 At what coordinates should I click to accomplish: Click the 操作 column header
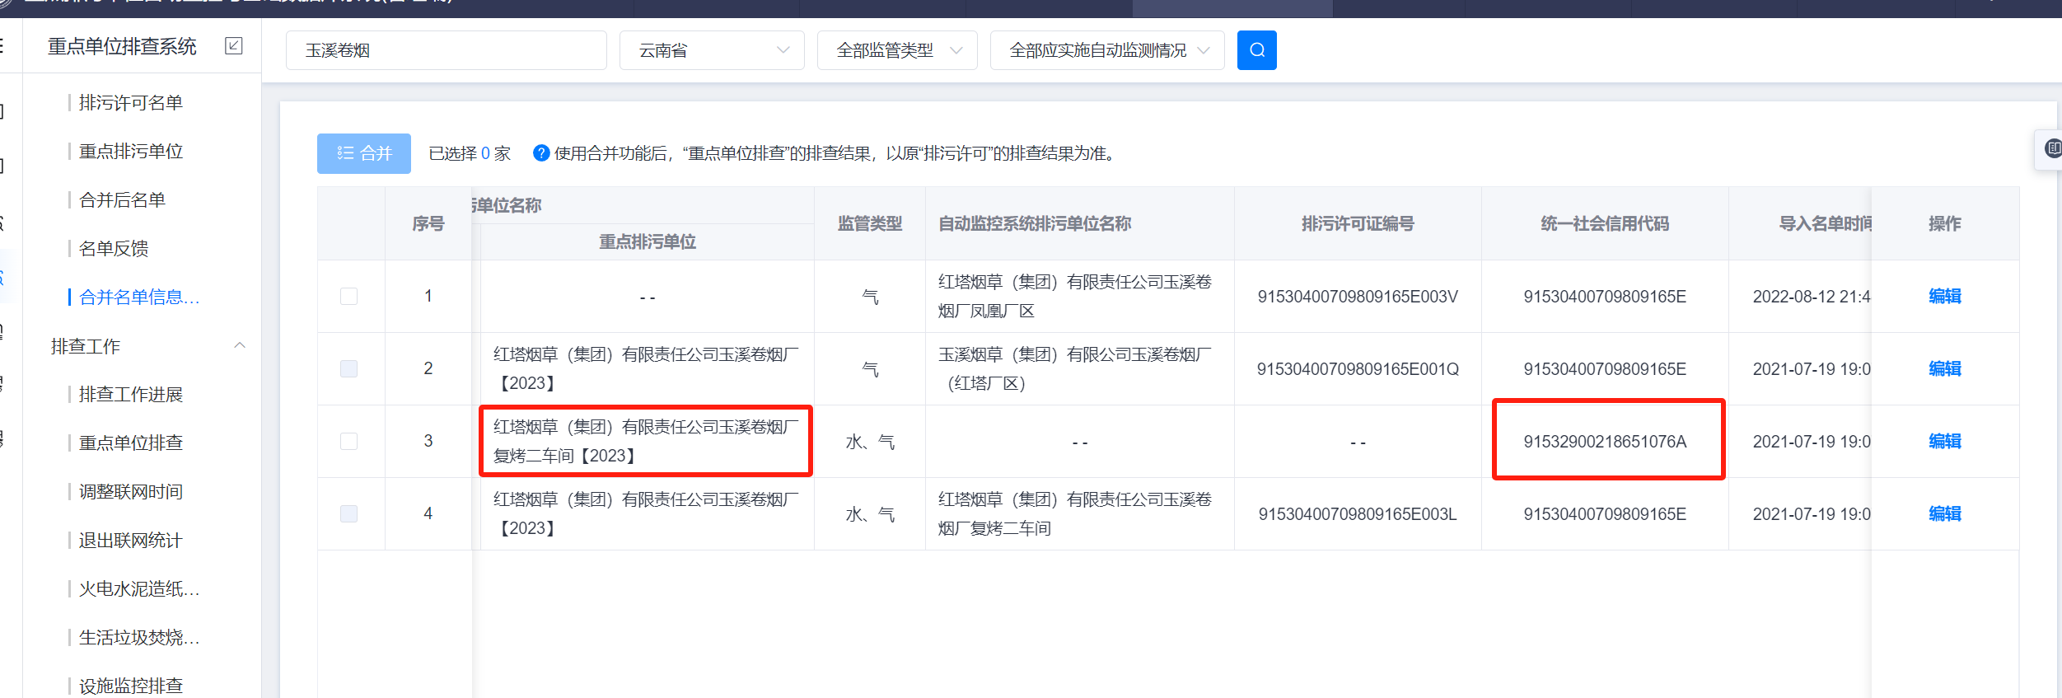[x=1945, y=223]
